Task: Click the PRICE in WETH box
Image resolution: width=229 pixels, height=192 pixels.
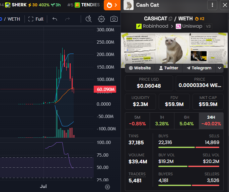Action: point(200,83)
